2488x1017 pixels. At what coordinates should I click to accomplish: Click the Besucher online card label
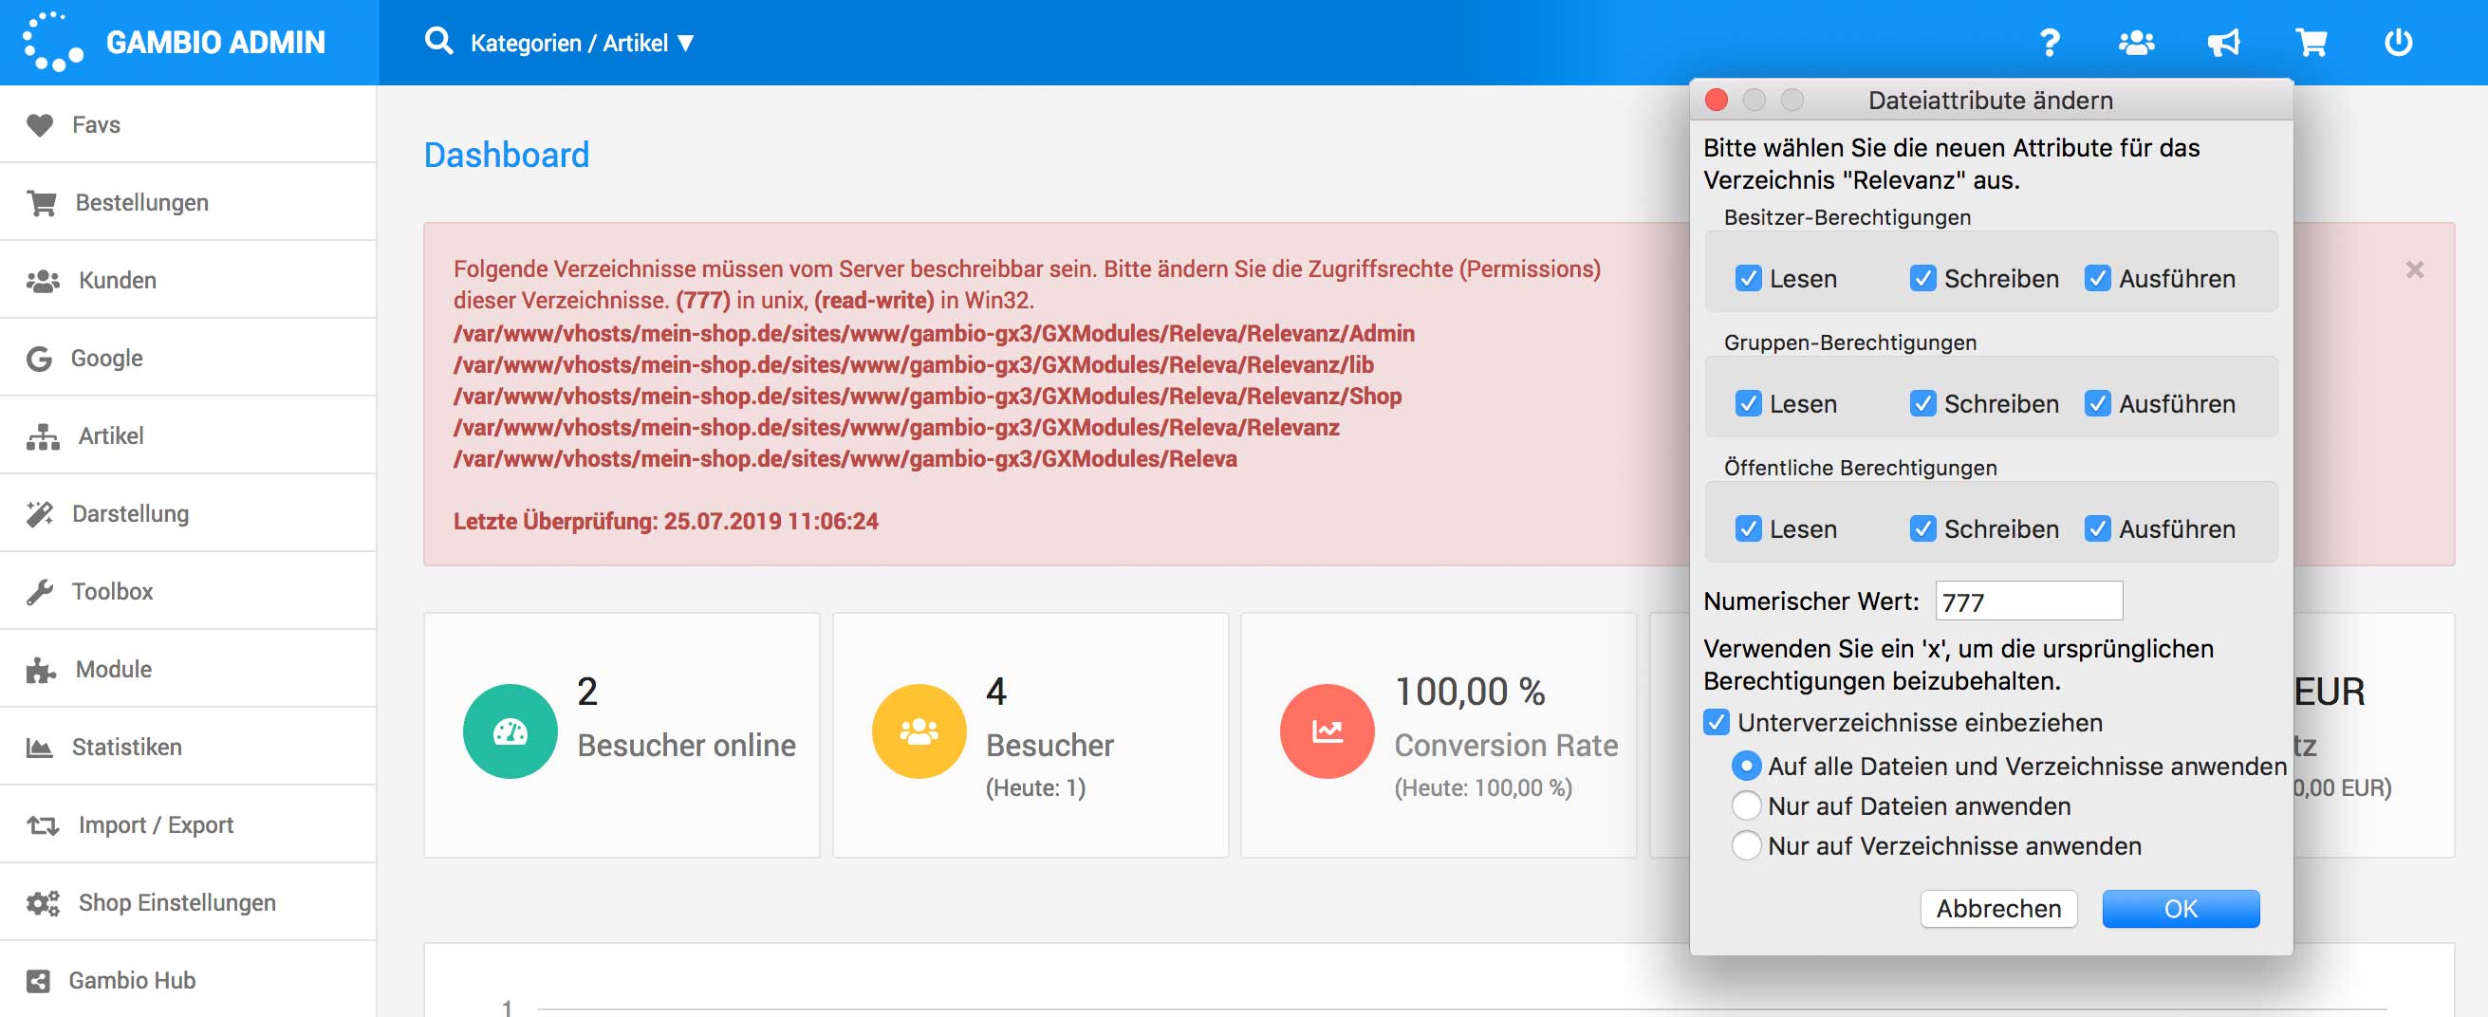687,746
